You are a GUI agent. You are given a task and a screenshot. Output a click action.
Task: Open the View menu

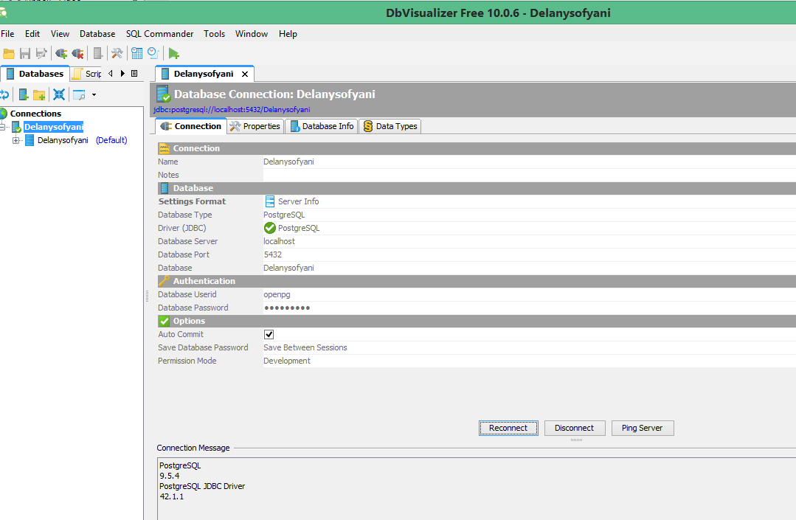(x=60, y=34)
